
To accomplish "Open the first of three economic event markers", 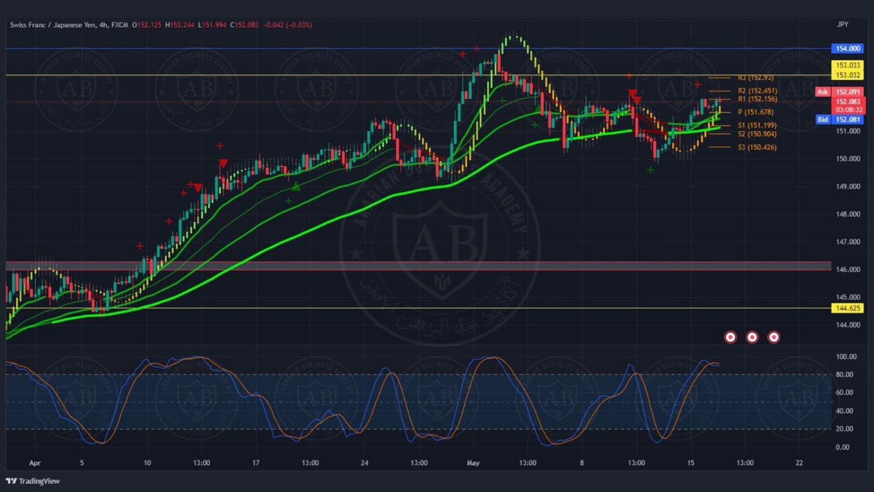I will [x=730, y=337].
